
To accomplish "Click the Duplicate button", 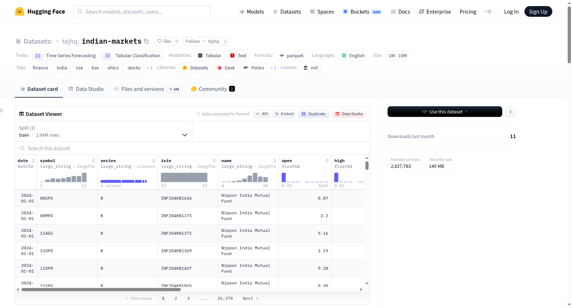I will (x=314, y=114).
